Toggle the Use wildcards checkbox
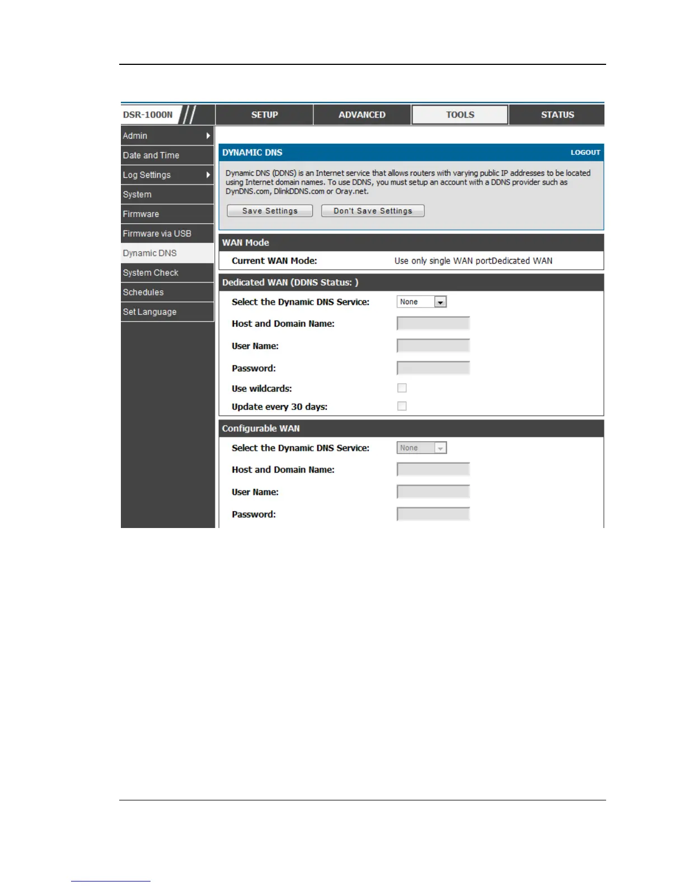Screen dimensions: 685x886 click(402, 388)
